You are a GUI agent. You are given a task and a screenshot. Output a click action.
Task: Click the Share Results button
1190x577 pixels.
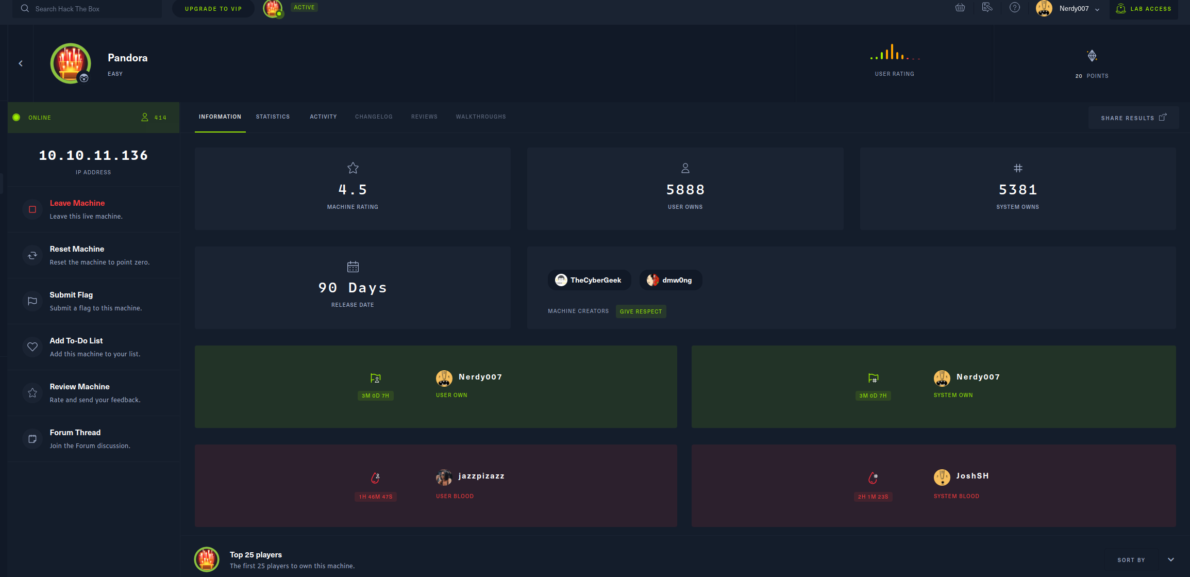(1133, 118)
